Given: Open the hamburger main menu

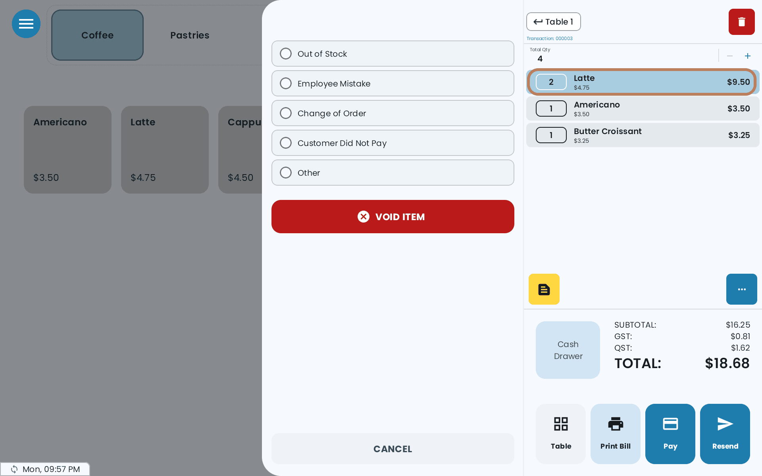Looking at the screenshot, I should 26,24.
